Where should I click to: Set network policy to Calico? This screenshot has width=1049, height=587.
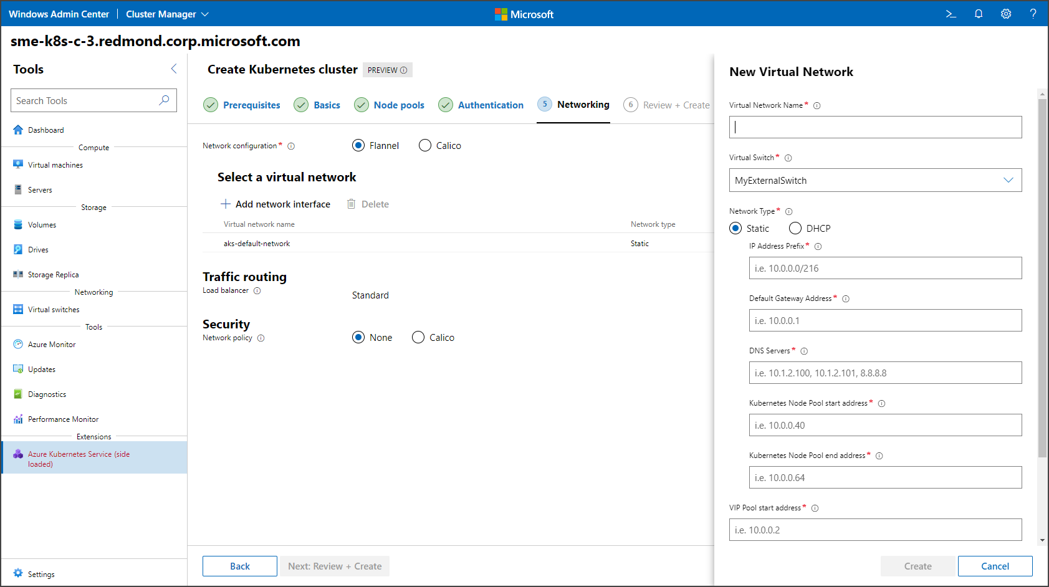[418, 337]
